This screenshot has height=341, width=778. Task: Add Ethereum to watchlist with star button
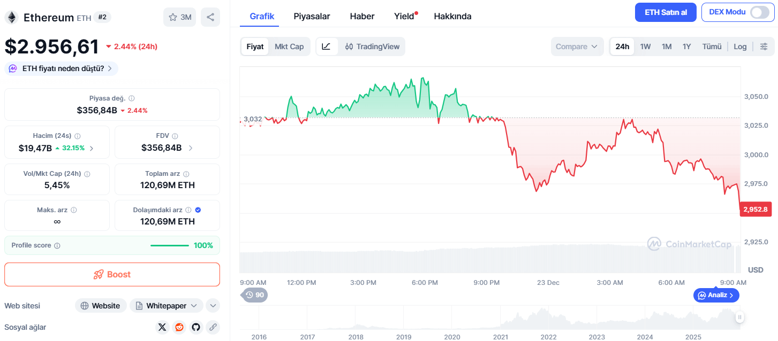[180, 17]
